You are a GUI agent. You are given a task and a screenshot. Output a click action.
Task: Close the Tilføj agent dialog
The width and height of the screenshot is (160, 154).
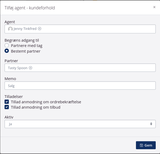154,7
